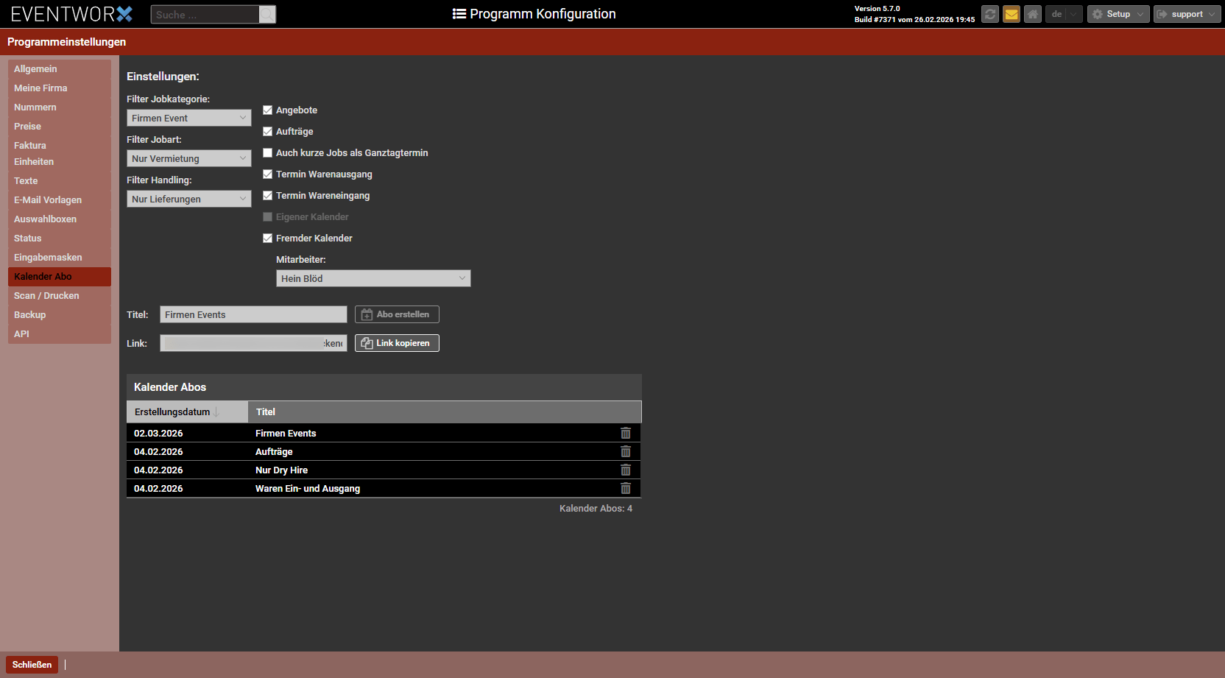The height and width of the screenshot is (678, 1225).
Task: Open the Filter Jobkategorie dropdown
Action: [x=188, y=119]
